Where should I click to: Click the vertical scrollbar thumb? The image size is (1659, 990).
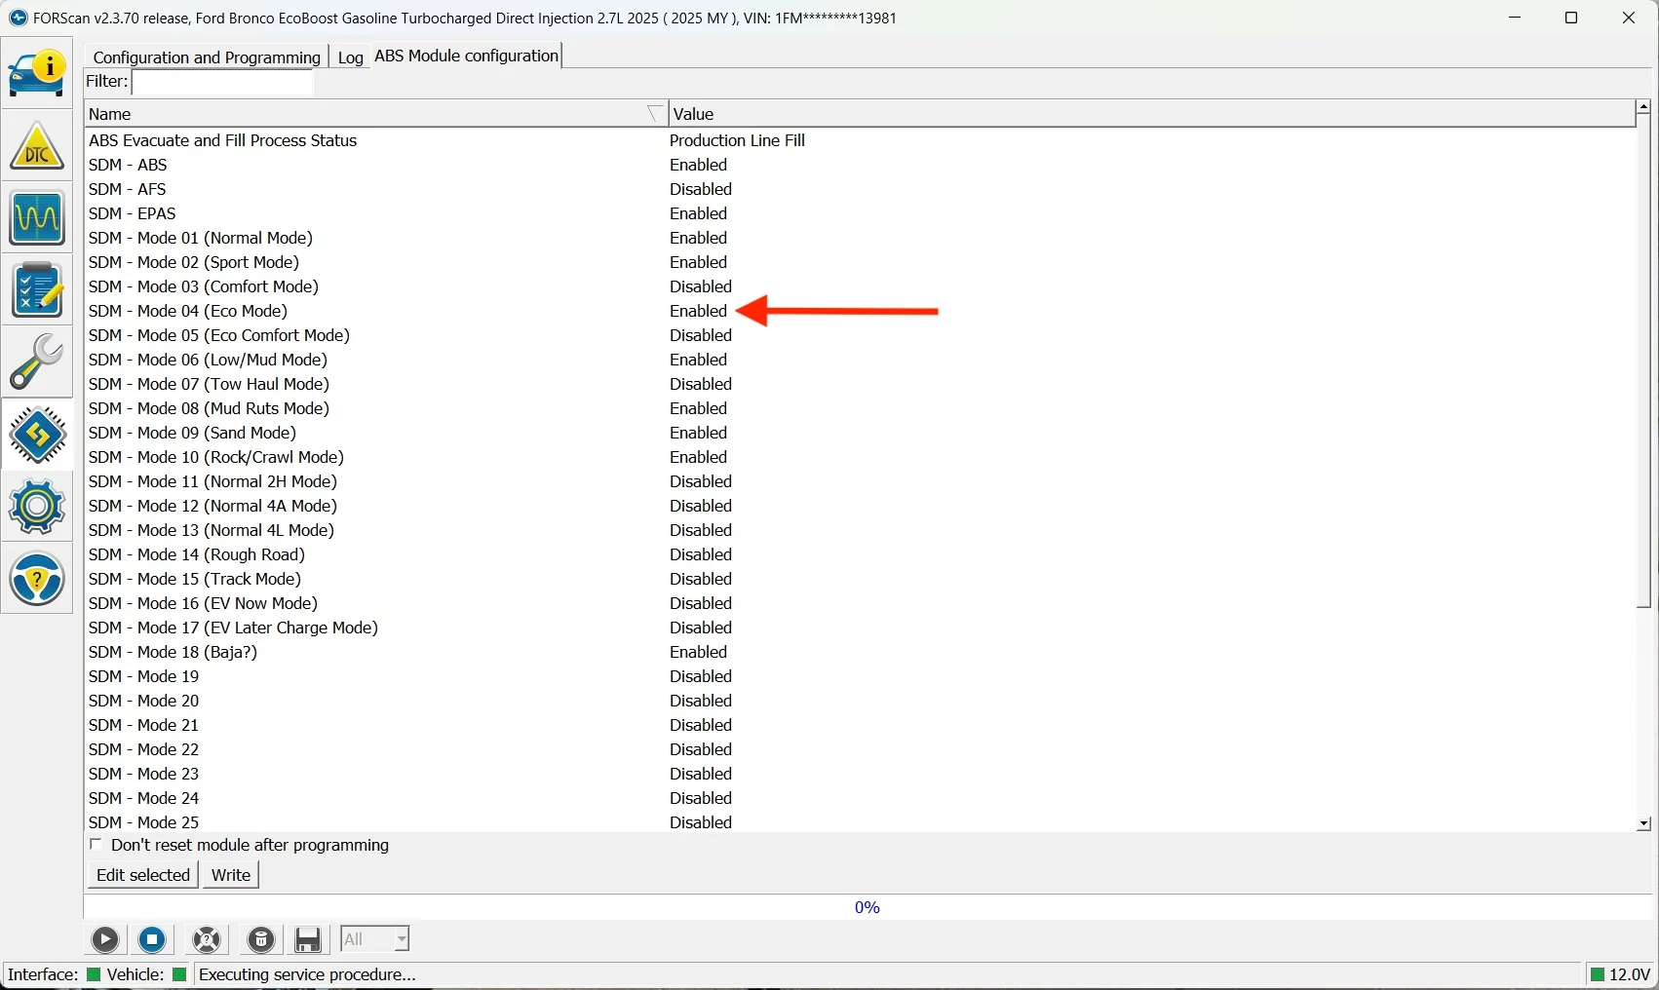point(1644,362)
